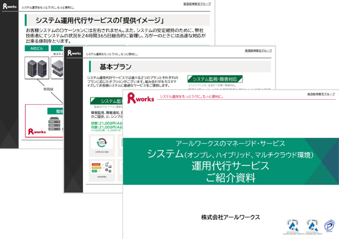The width and height of the screenshot is (339, 239).
Task: Click the red tagline システム運用をもっとラクに on the front slide
Action: 191,97
